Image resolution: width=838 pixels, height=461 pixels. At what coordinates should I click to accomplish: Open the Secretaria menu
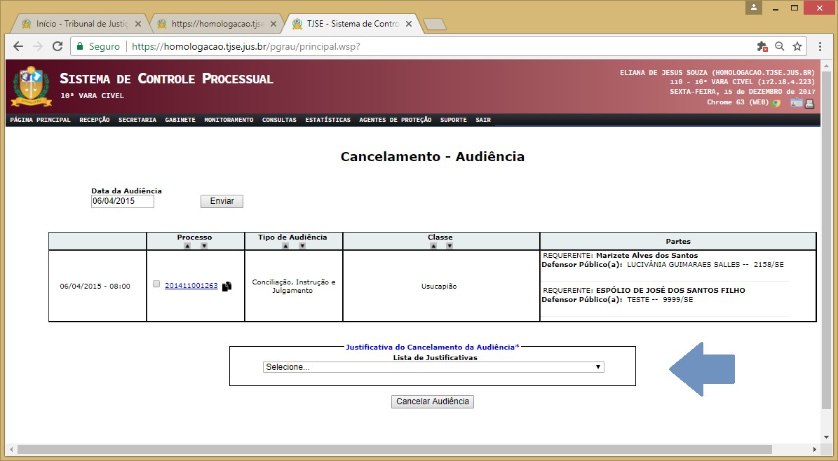click(137, 120)
